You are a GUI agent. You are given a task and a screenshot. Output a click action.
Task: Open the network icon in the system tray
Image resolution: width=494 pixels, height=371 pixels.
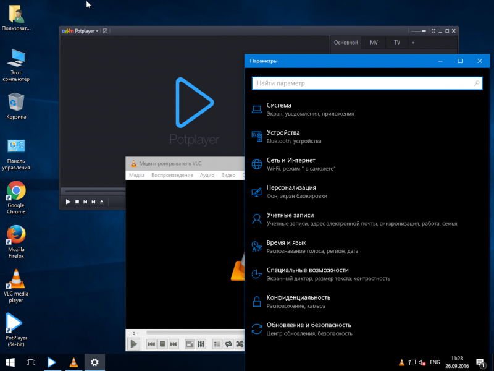(412, 362)
